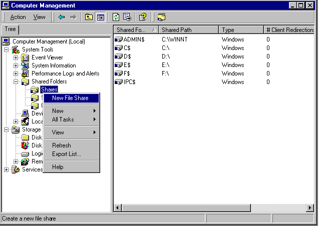Click the C:\WINNT shared path cell
Image resolution: width=319 pixels, height=226 pixels.
click(x=175, y=39)
